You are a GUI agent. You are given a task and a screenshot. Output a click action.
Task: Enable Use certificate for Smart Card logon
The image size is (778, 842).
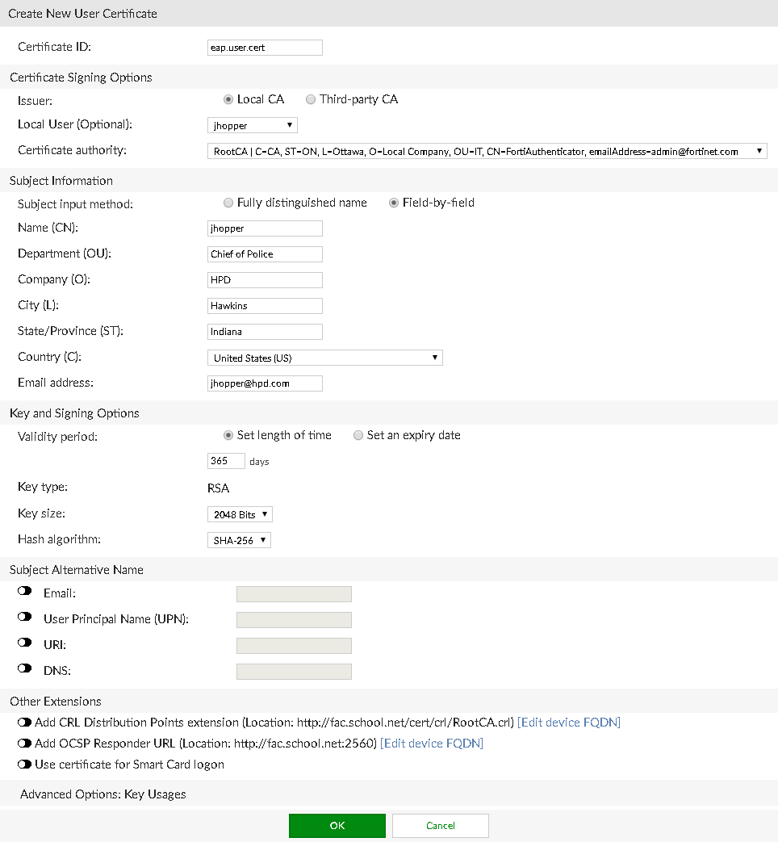tap(25, 764)
